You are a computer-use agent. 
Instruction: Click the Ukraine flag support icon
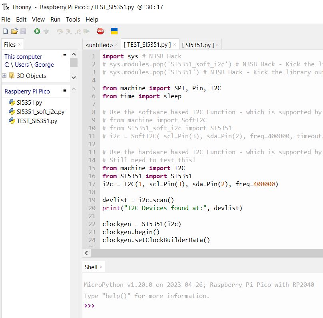[114, 31]
